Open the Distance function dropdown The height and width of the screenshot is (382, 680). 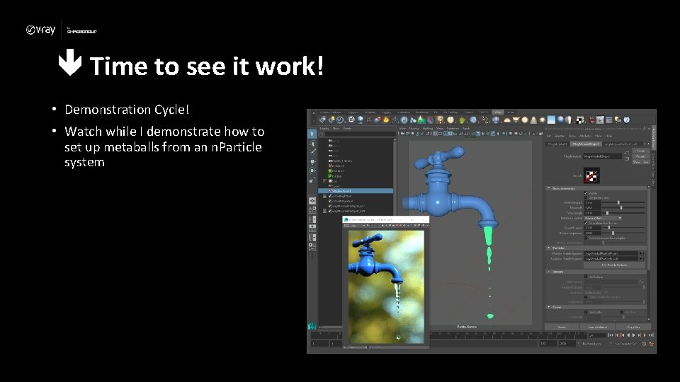(x=603, y=219)
